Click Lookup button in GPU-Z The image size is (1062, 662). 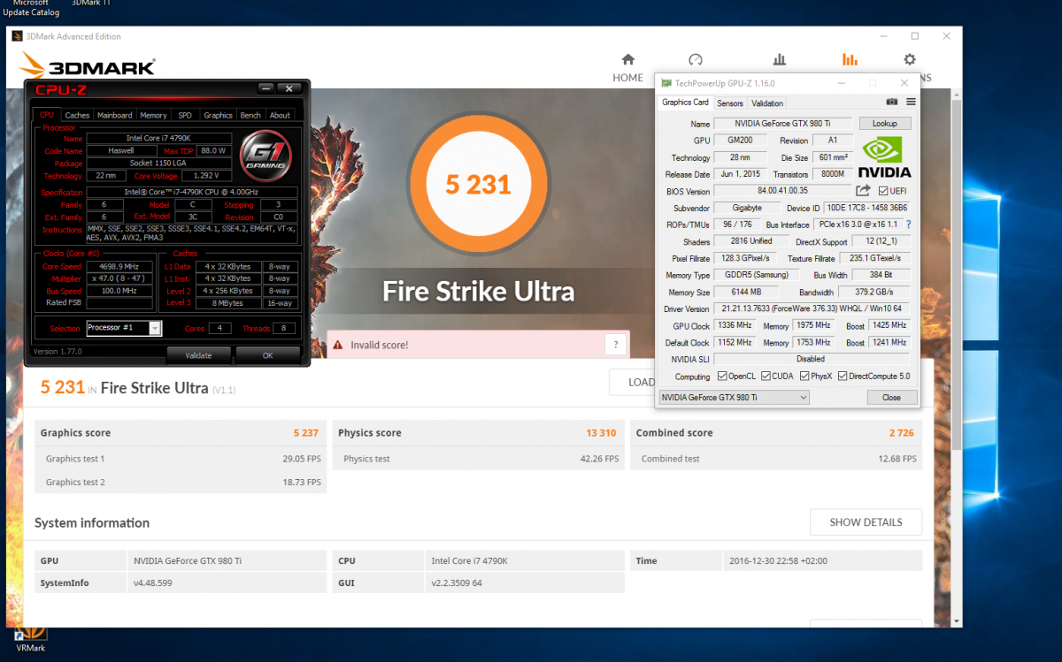pos(884,124)
